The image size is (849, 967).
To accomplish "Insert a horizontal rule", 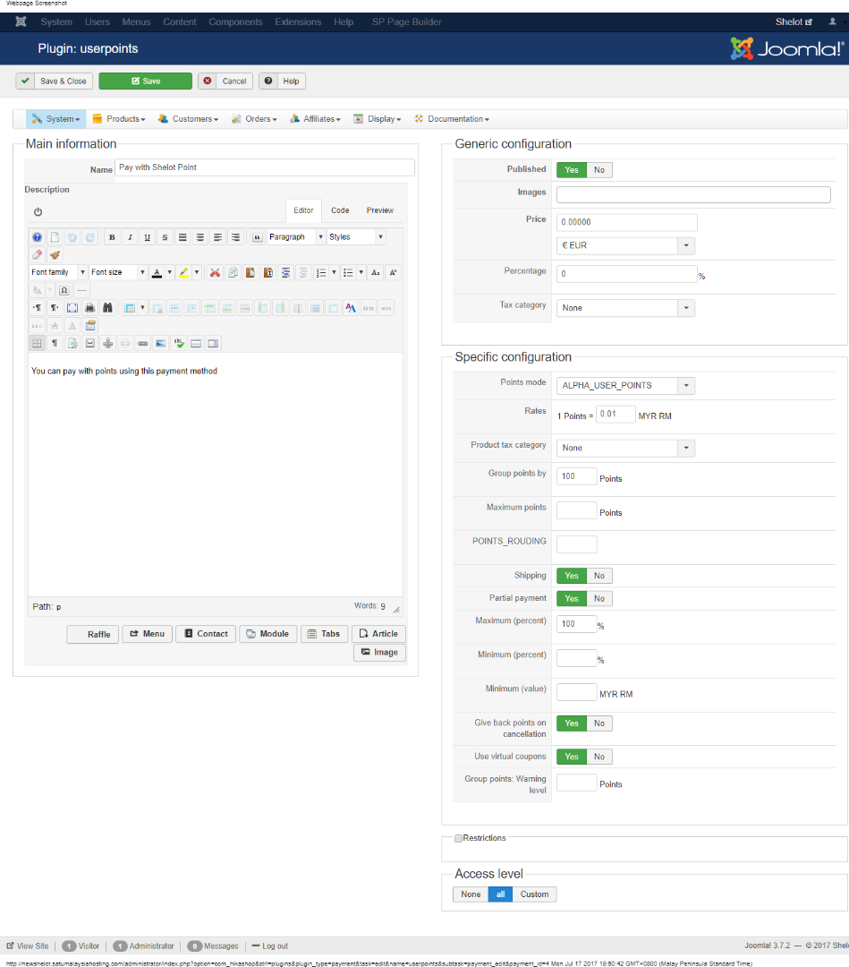I will [x=82, y=290].
